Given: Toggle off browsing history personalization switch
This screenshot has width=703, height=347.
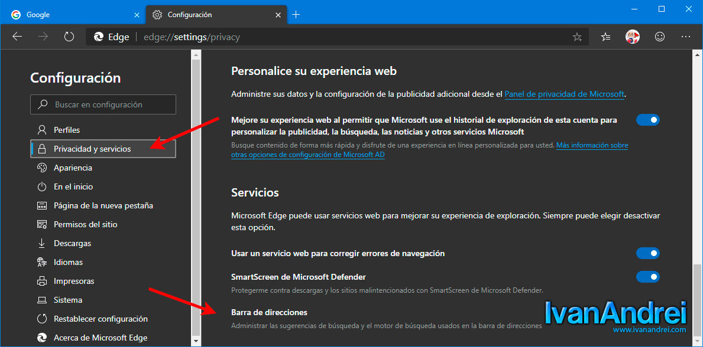Looking at the screenshot, I should (x=648, y=120).
